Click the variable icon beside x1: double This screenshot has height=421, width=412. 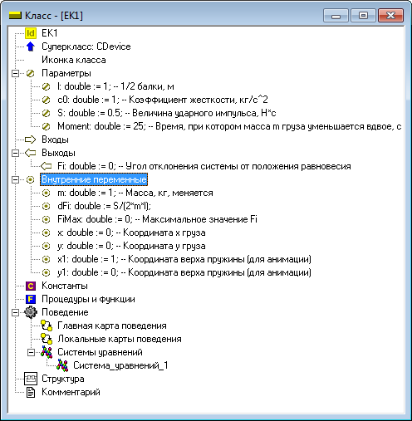click(46, 259)
